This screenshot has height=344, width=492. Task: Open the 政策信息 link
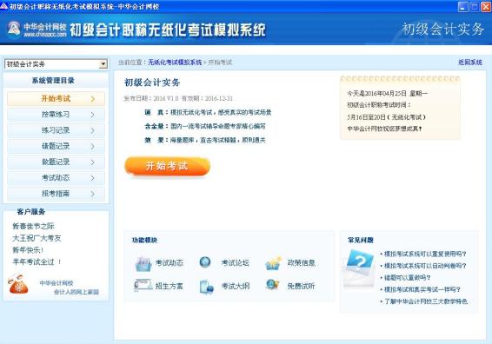point(302,263)
